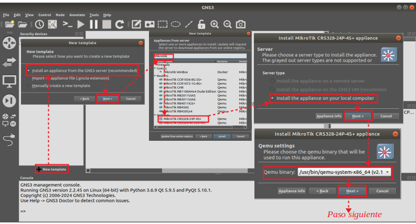
Task: Click the New template button below device list
Action: [x=51, y=169]
